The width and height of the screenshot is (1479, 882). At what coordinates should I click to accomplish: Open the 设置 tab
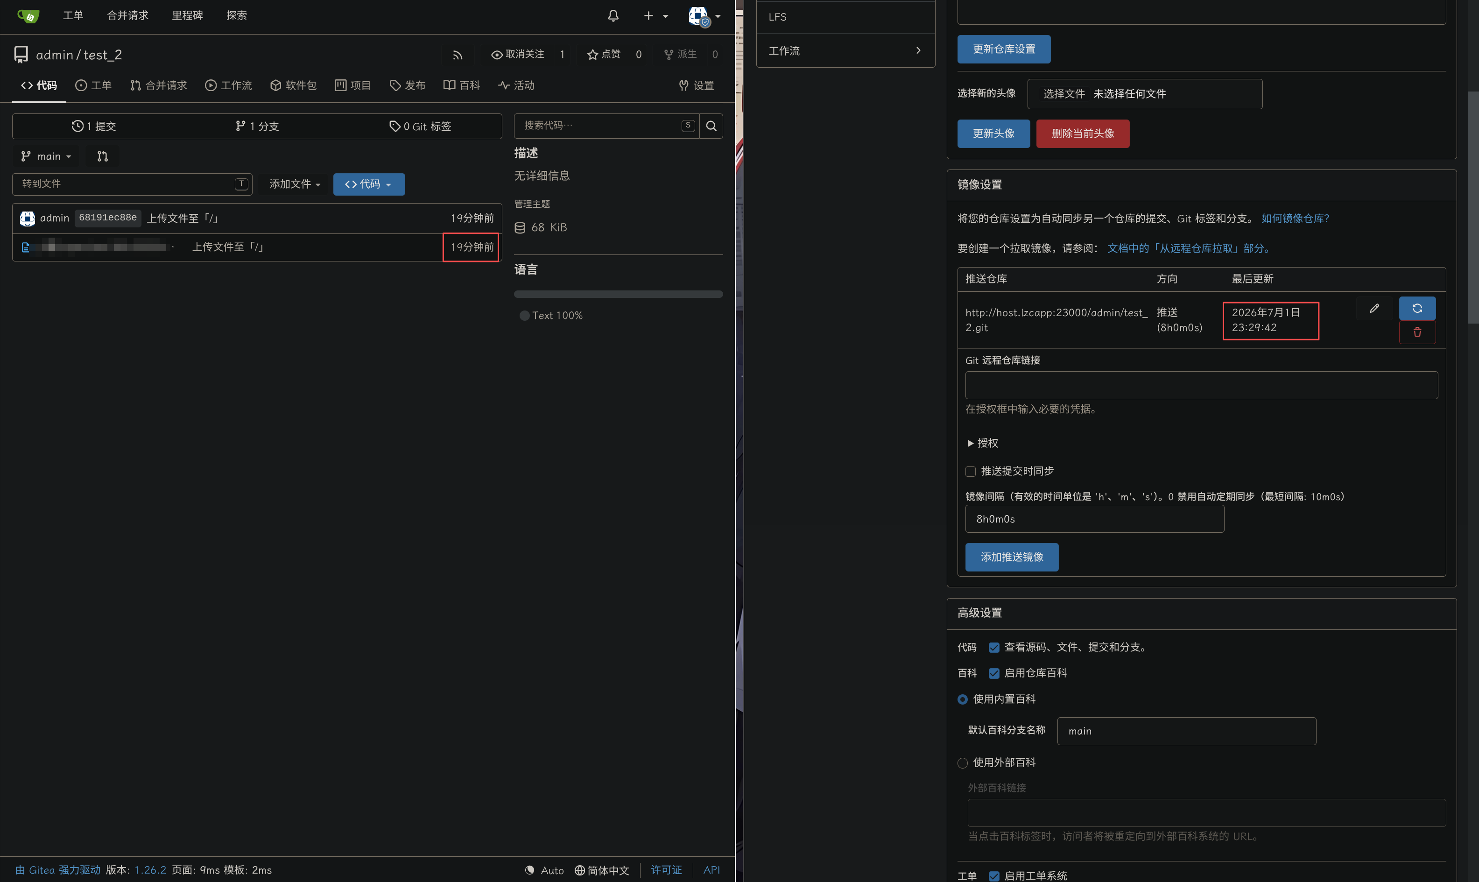tap(697, 85)
